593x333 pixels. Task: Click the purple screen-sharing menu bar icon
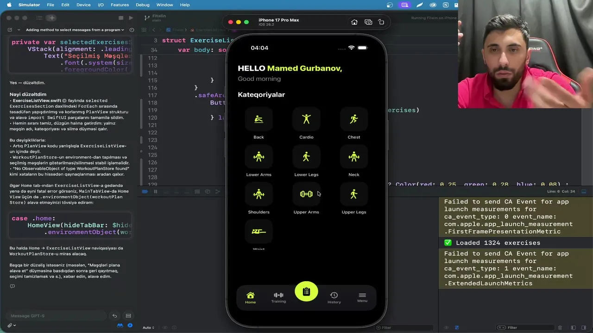(405, 5)
